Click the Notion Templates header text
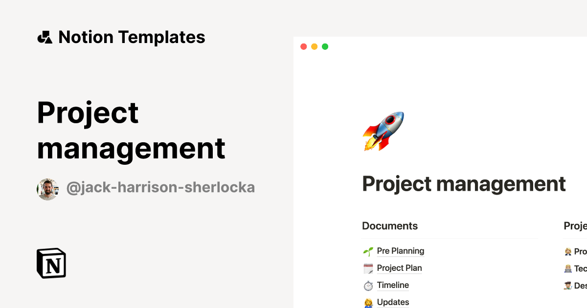 (132, 37)
